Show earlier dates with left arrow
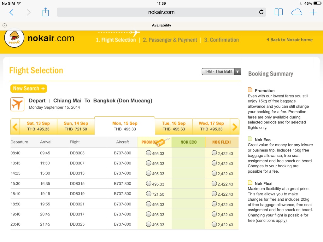323x242 pixels. click(15, 127)
